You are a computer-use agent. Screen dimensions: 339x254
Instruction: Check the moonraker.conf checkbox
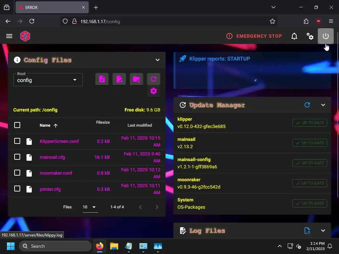click(x=17, y=173)
